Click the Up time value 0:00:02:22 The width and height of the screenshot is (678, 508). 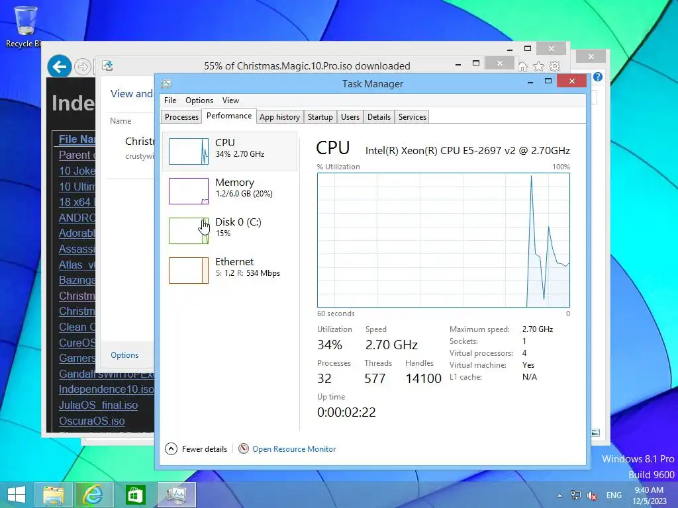[x=346, y=412]
